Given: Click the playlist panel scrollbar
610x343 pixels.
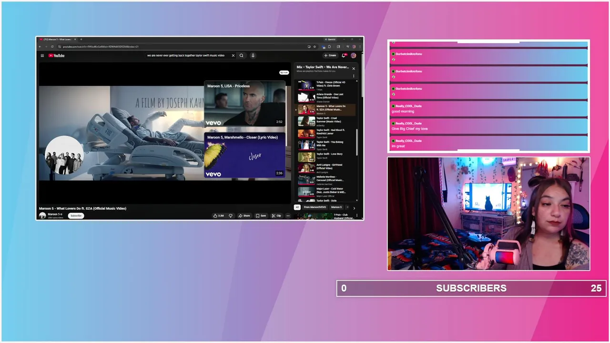Looking at the screenshot, I should tap(357, 141).
